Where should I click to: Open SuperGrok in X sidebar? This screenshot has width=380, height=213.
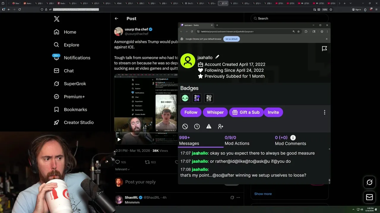(70, 84)
